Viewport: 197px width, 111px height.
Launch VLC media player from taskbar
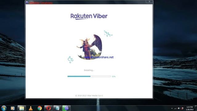pyautogui.click(x=31, y=108)
